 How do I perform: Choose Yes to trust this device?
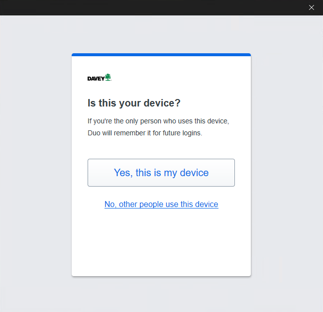tap(161, 173)
